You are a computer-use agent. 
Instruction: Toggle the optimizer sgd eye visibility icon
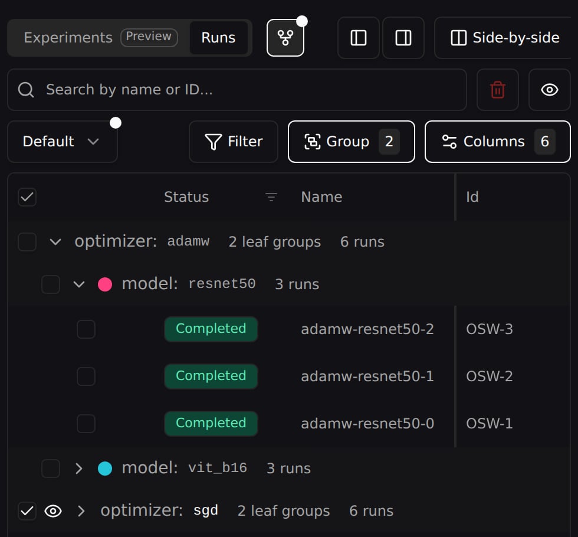53,511
